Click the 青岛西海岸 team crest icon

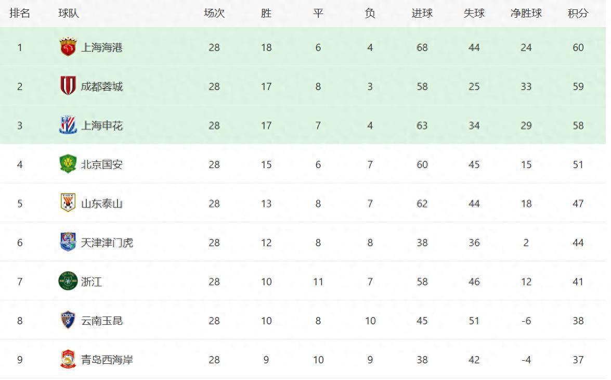pos(68,360)
